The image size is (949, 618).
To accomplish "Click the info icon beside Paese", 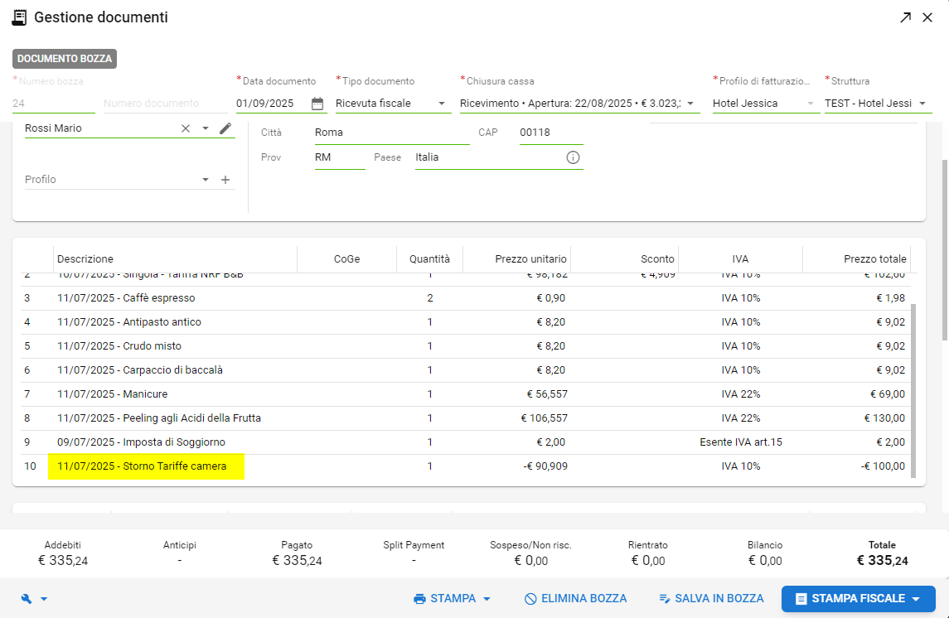I will pos(573,157).
